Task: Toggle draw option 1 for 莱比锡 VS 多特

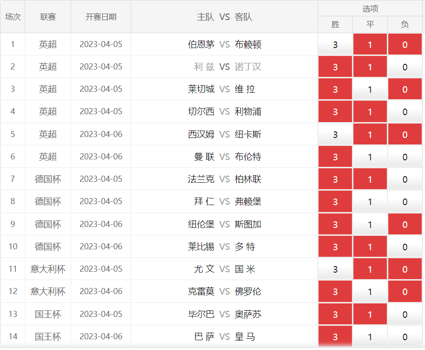Action: pos(370,247)
